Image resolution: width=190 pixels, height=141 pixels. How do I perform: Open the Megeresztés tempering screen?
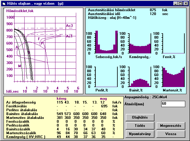[x=171, y=125]
